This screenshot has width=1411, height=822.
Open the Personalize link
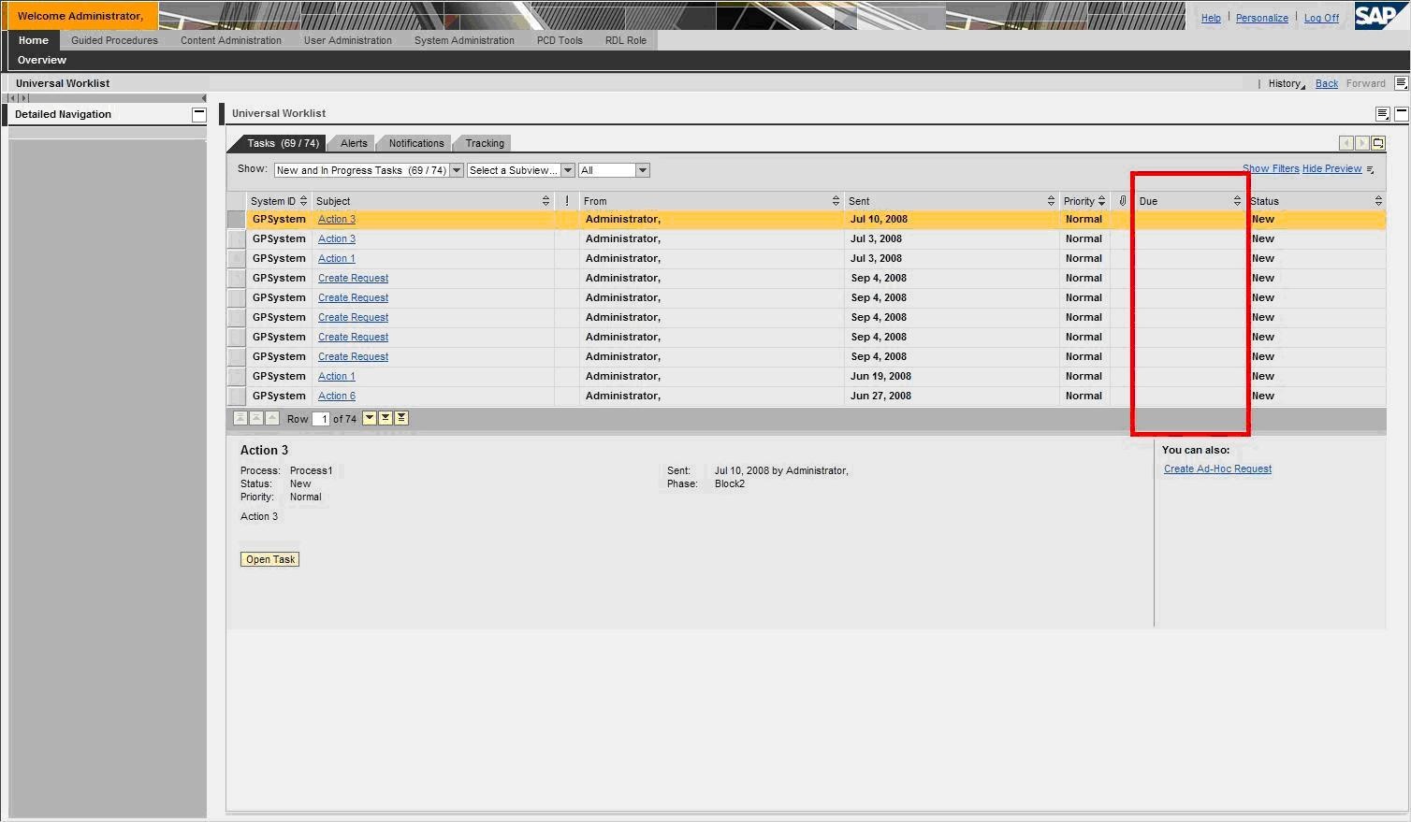(1262, 18)
